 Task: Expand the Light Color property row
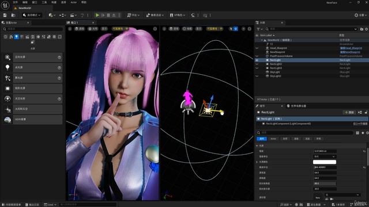click(257, 162)
